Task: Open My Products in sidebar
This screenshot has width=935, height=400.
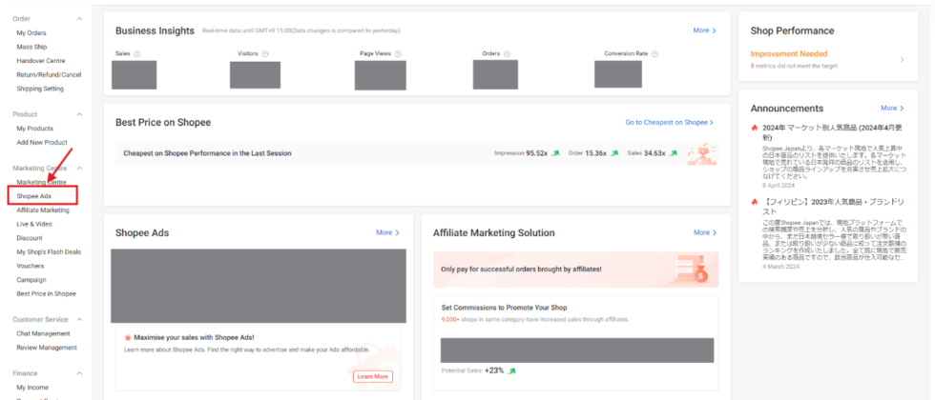Action: [34, 129]
